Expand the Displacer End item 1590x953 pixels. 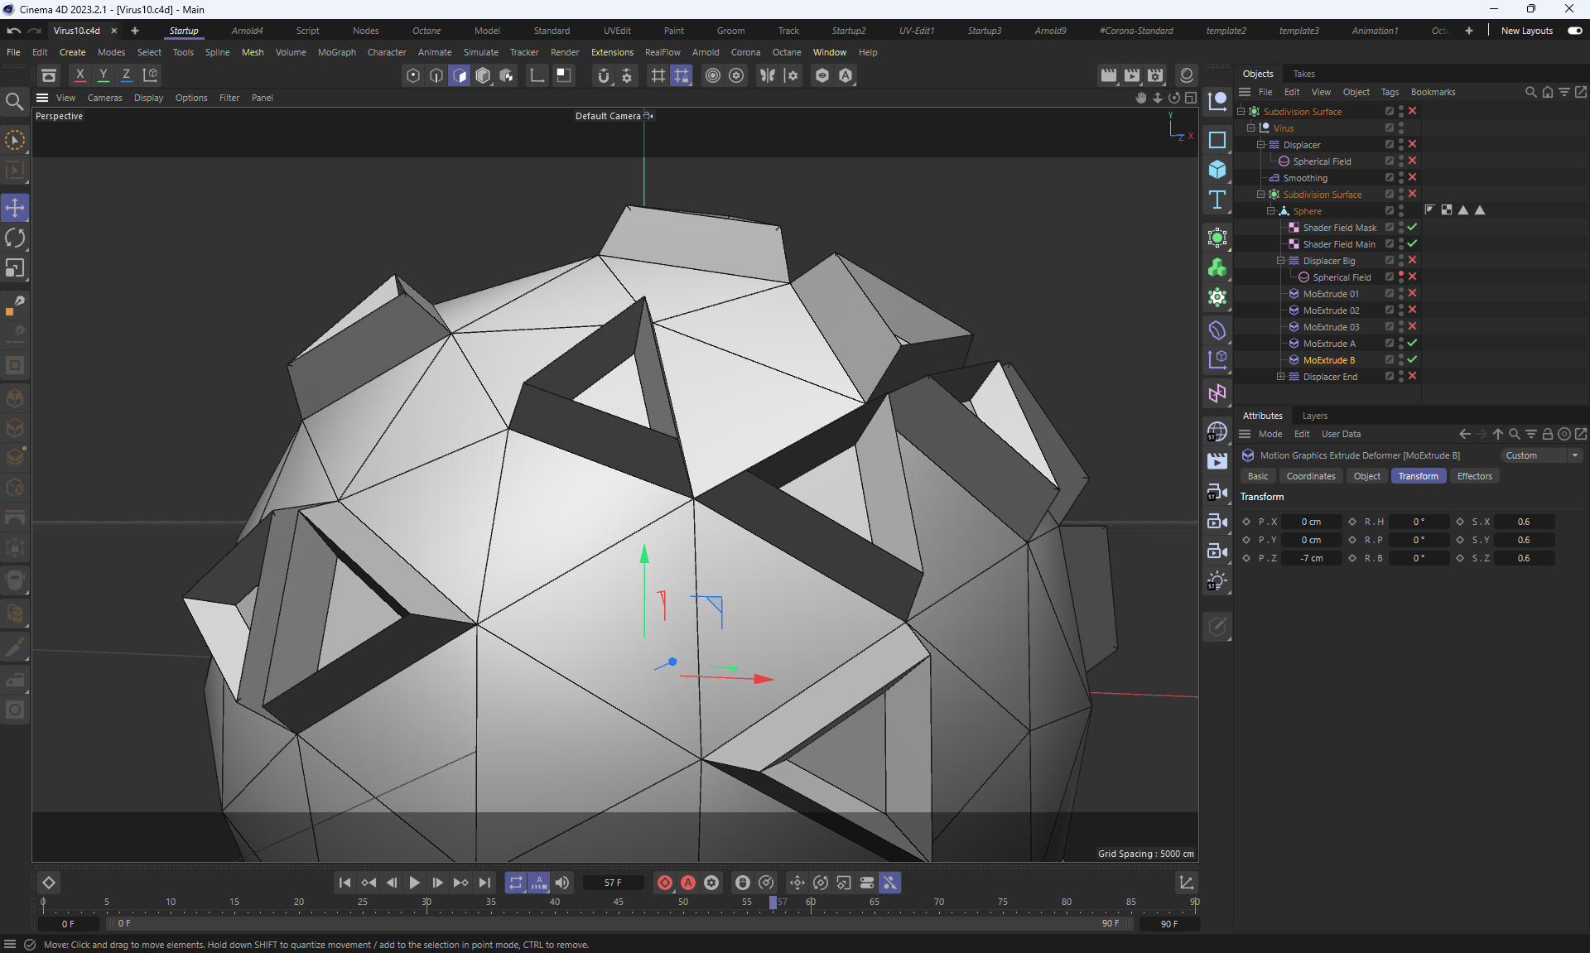tap(1280, 377)
